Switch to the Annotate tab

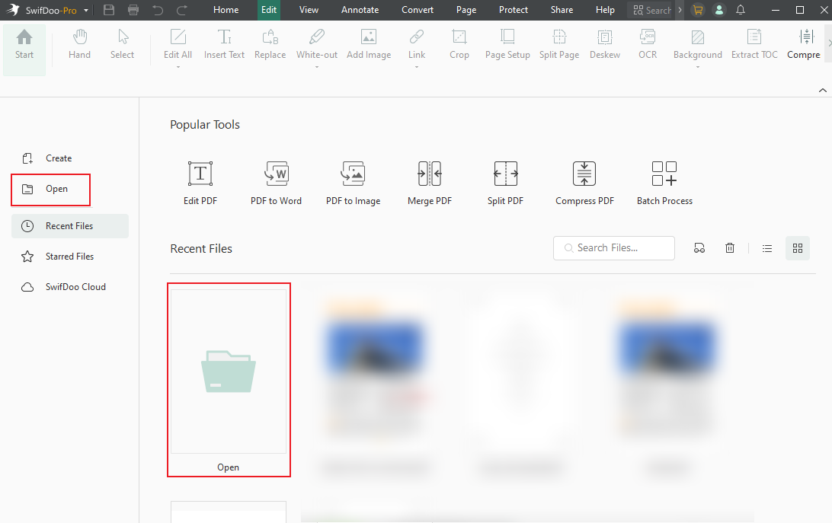pyautogui.click(x=360, y=10)
